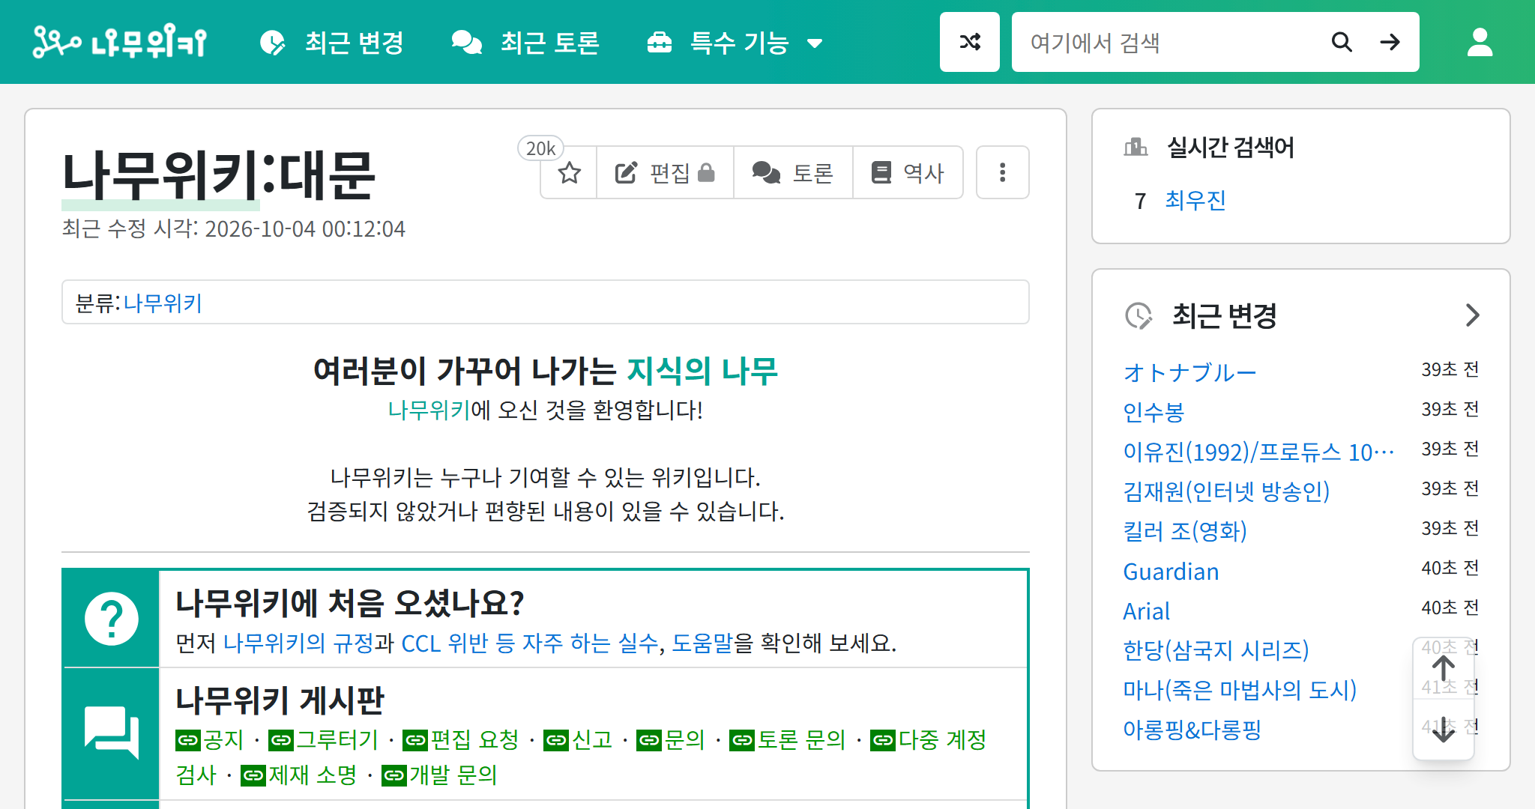This screenshot has height=809, width=1535.
Task: Click the 최근 변경 clock icon in sidebar
Action: (1139, 316)
